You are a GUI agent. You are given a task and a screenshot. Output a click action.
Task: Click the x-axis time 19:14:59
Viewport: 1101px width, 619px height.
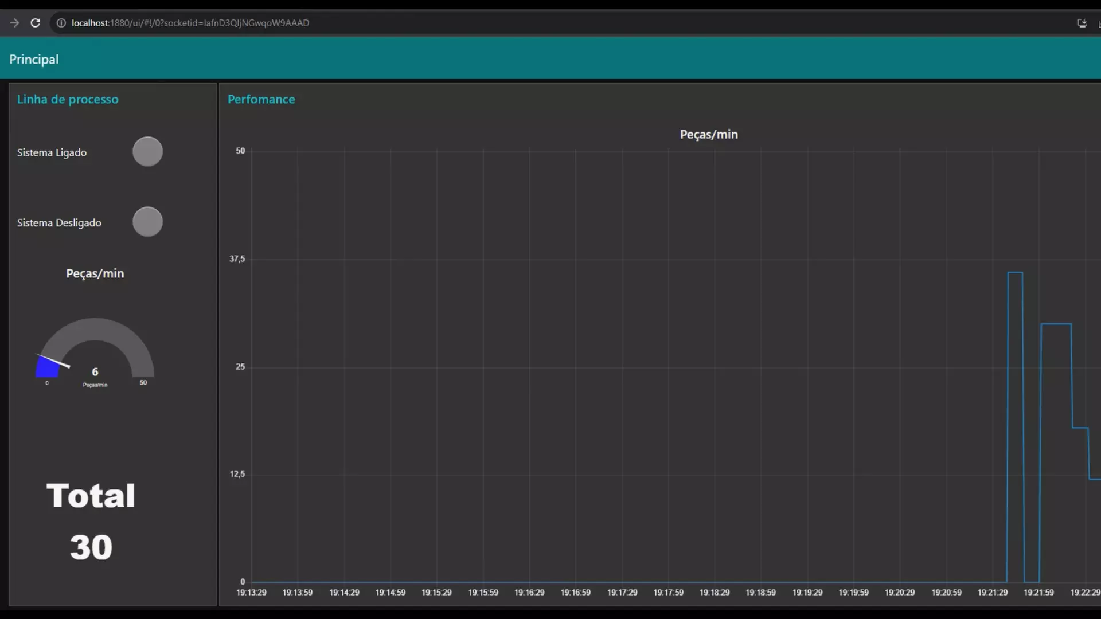pyautogui.click(x=390, y=593)
